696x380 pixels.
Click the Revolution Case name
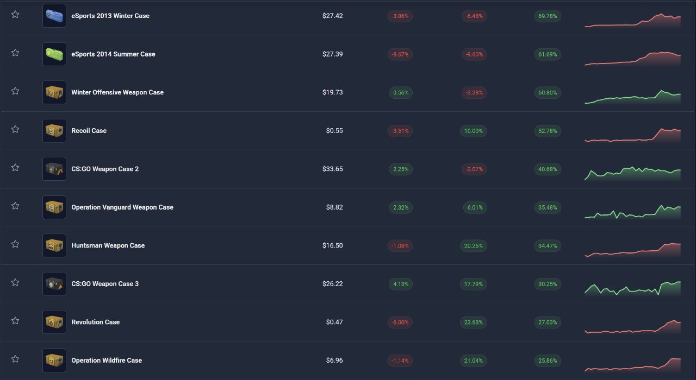coord(95,322)
